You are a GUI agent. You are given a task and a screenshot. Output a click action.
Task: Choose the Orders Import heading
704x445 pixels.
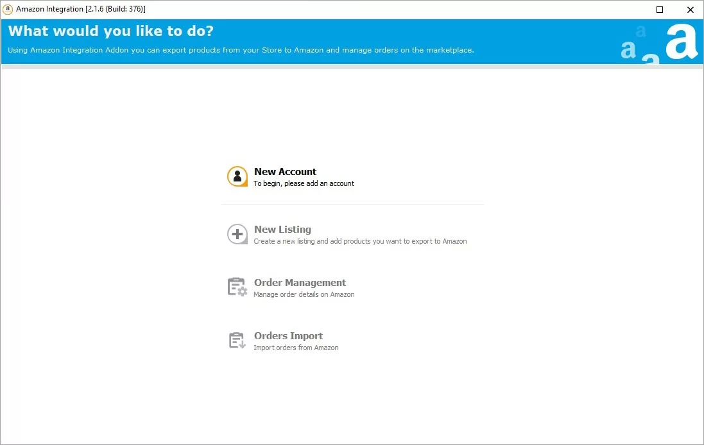[288, 336]
